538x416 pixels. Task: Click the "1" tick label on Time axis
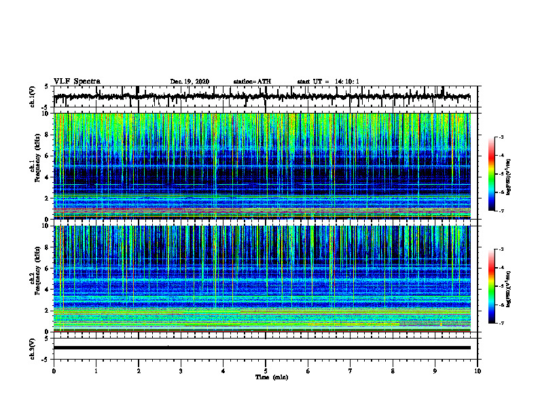tap(96, 371)
